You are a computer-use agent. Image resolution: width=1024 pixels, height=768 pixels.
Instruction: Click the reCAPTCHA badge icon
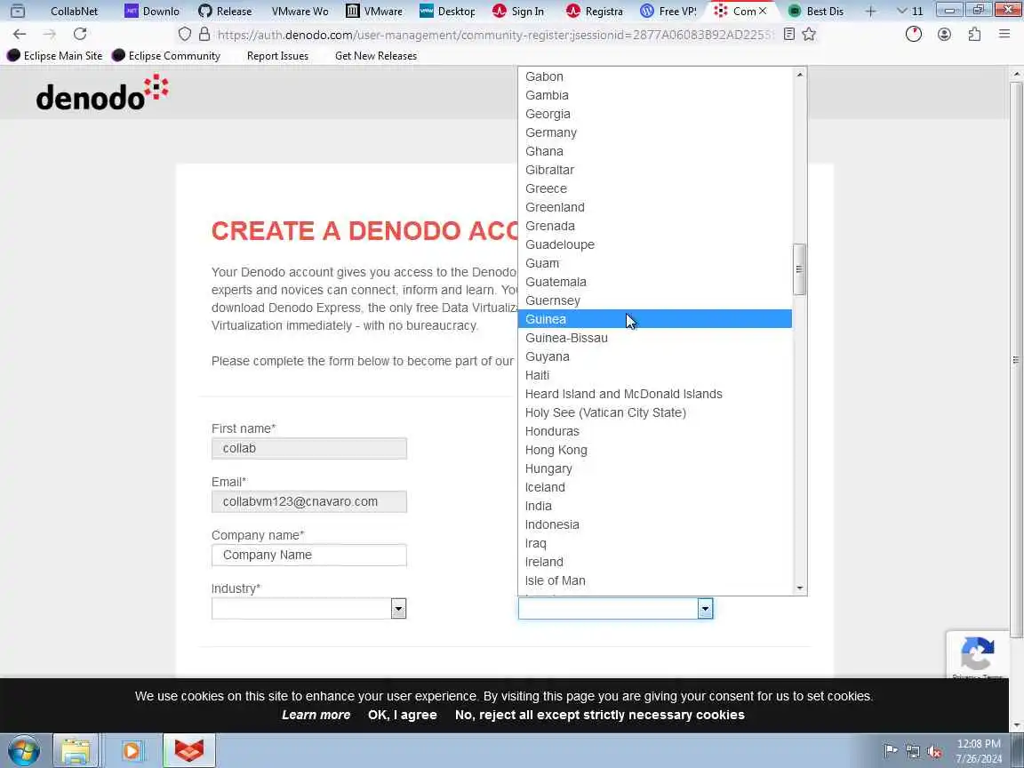pos(978,654)
